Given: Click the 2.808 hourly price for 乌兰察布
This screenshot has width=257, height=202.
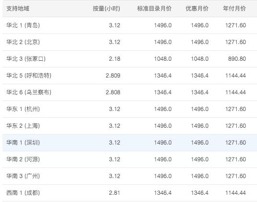Looking at the screenshot, I should pyautogui.click(x=113, y=92).
